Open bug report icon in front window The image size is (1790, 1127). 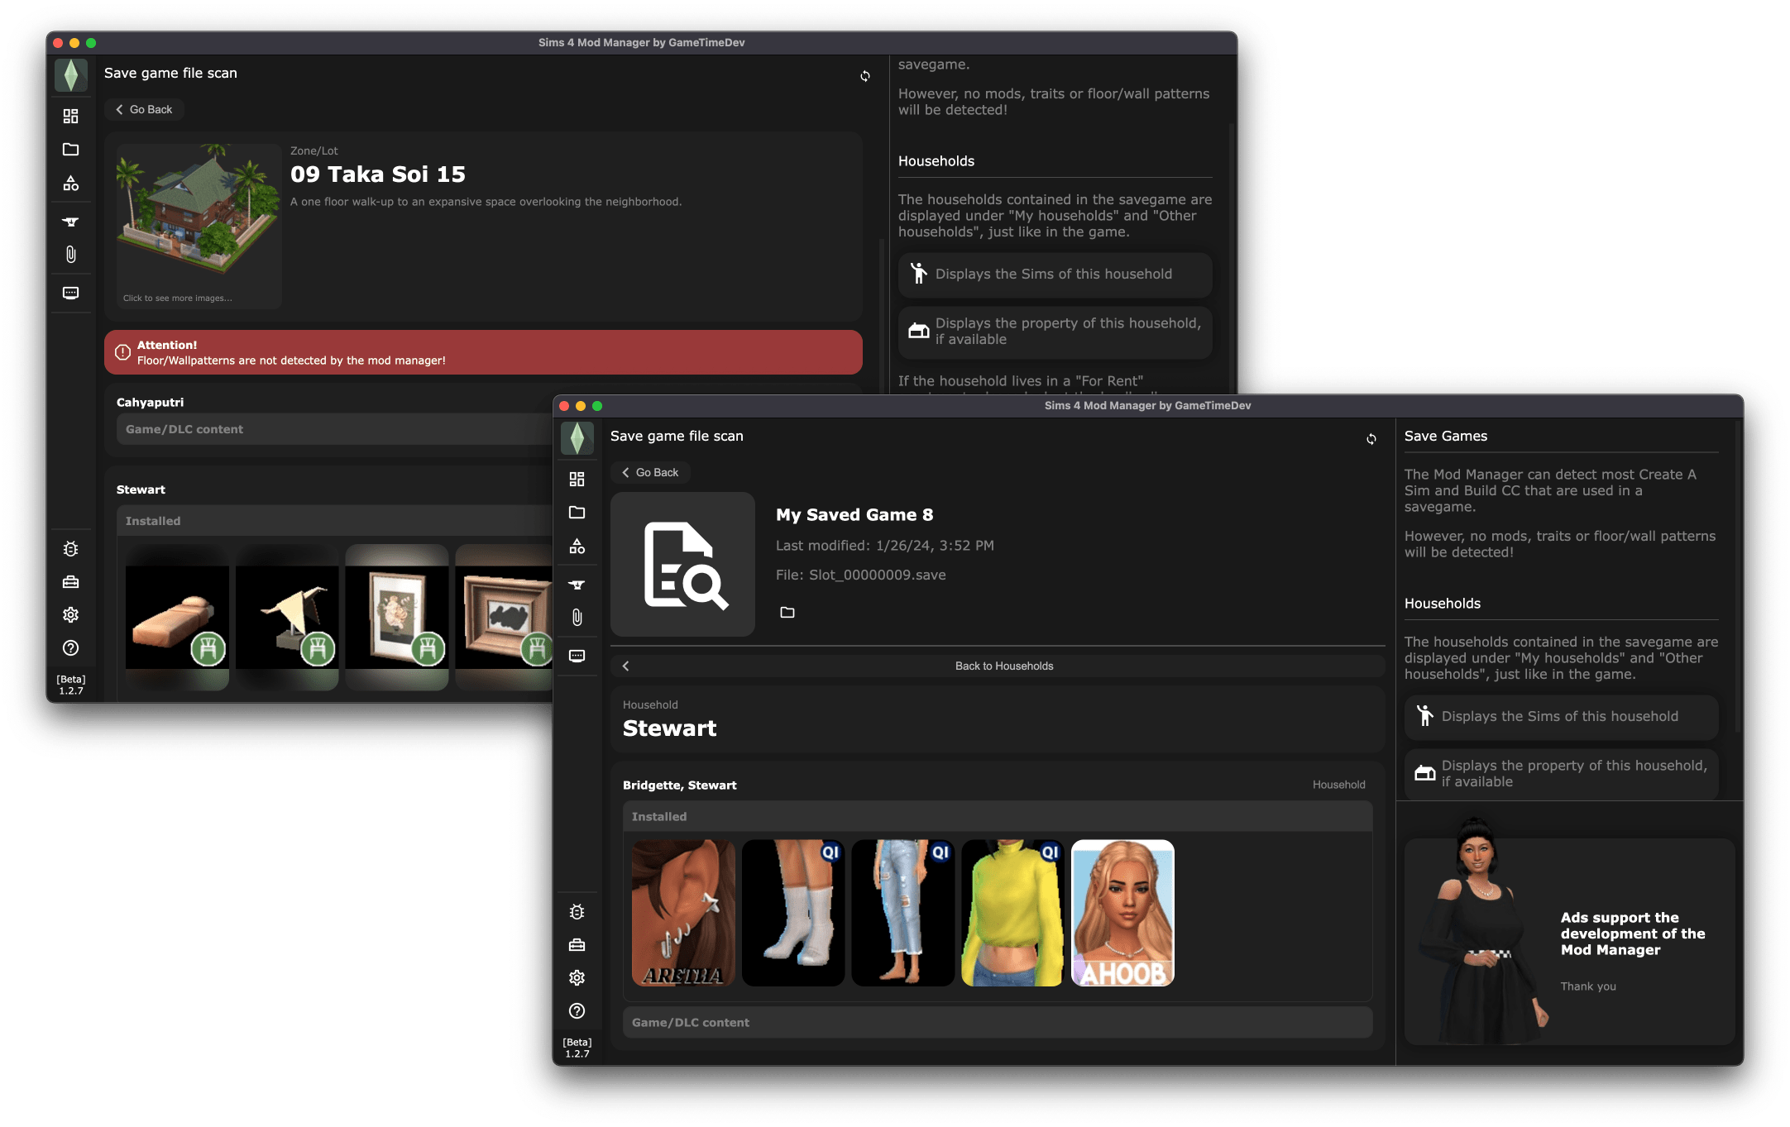(577, 911)
